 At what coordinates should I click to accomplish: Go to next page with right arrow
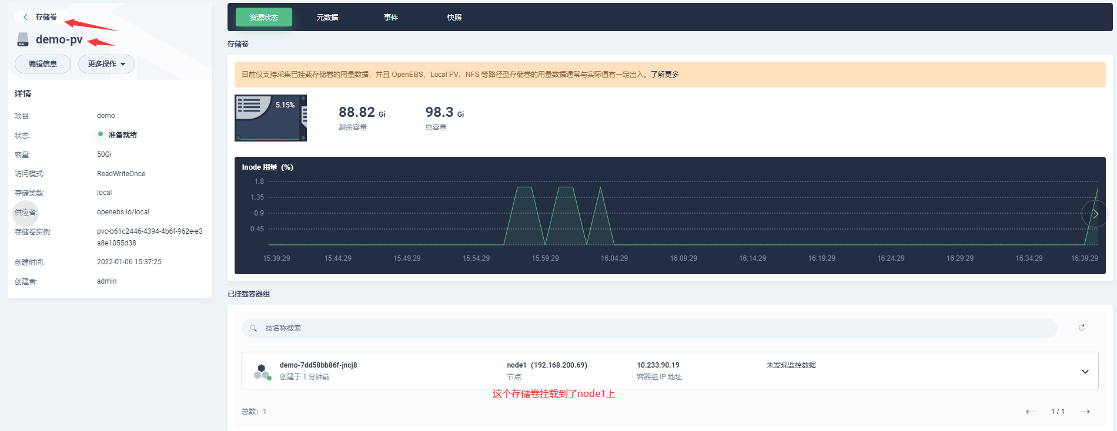pyautogui.click(x=1085, y=412)
